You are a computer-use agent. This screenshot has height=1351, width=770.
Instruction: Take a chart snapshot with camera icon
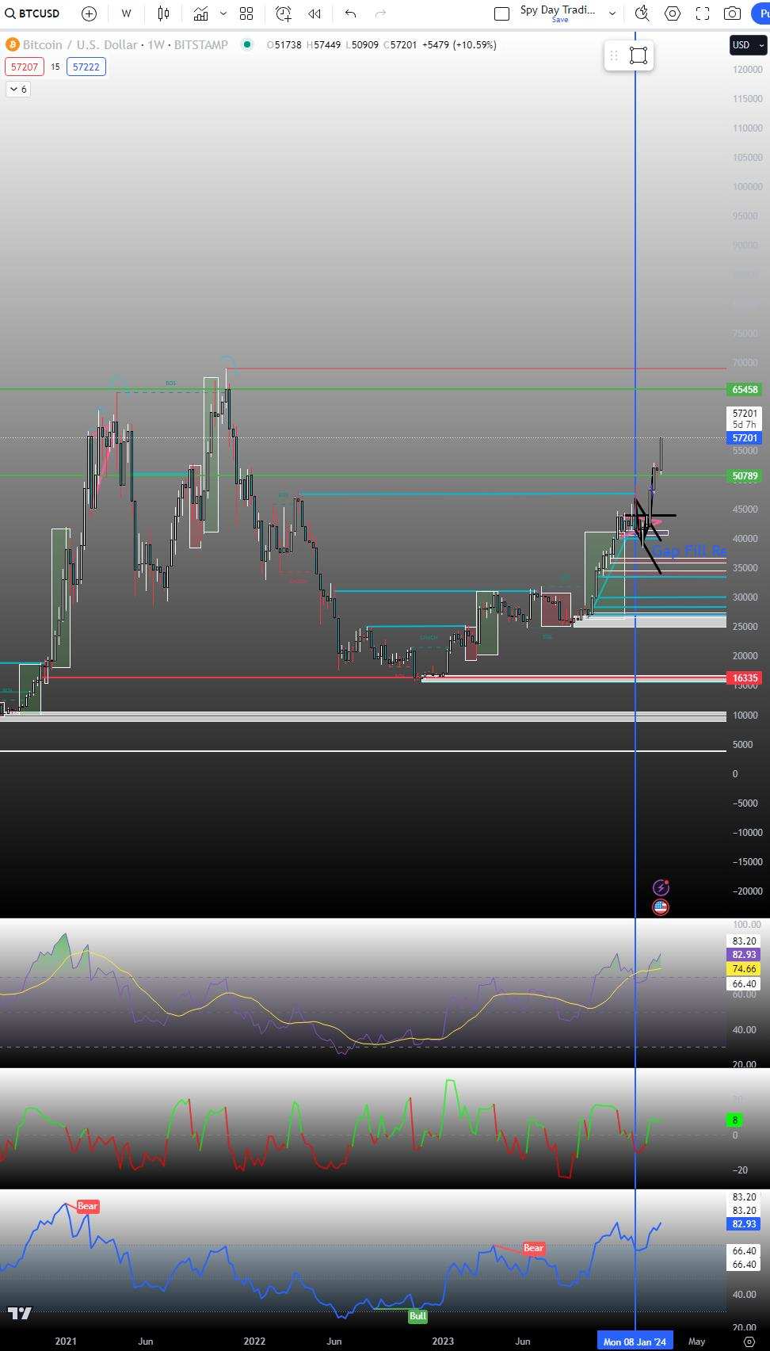(732, 13)
